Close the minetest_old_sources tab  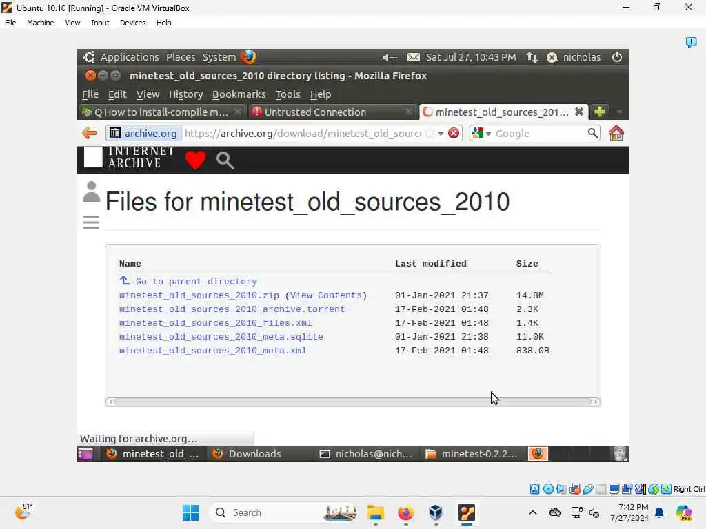click(579, 112)
